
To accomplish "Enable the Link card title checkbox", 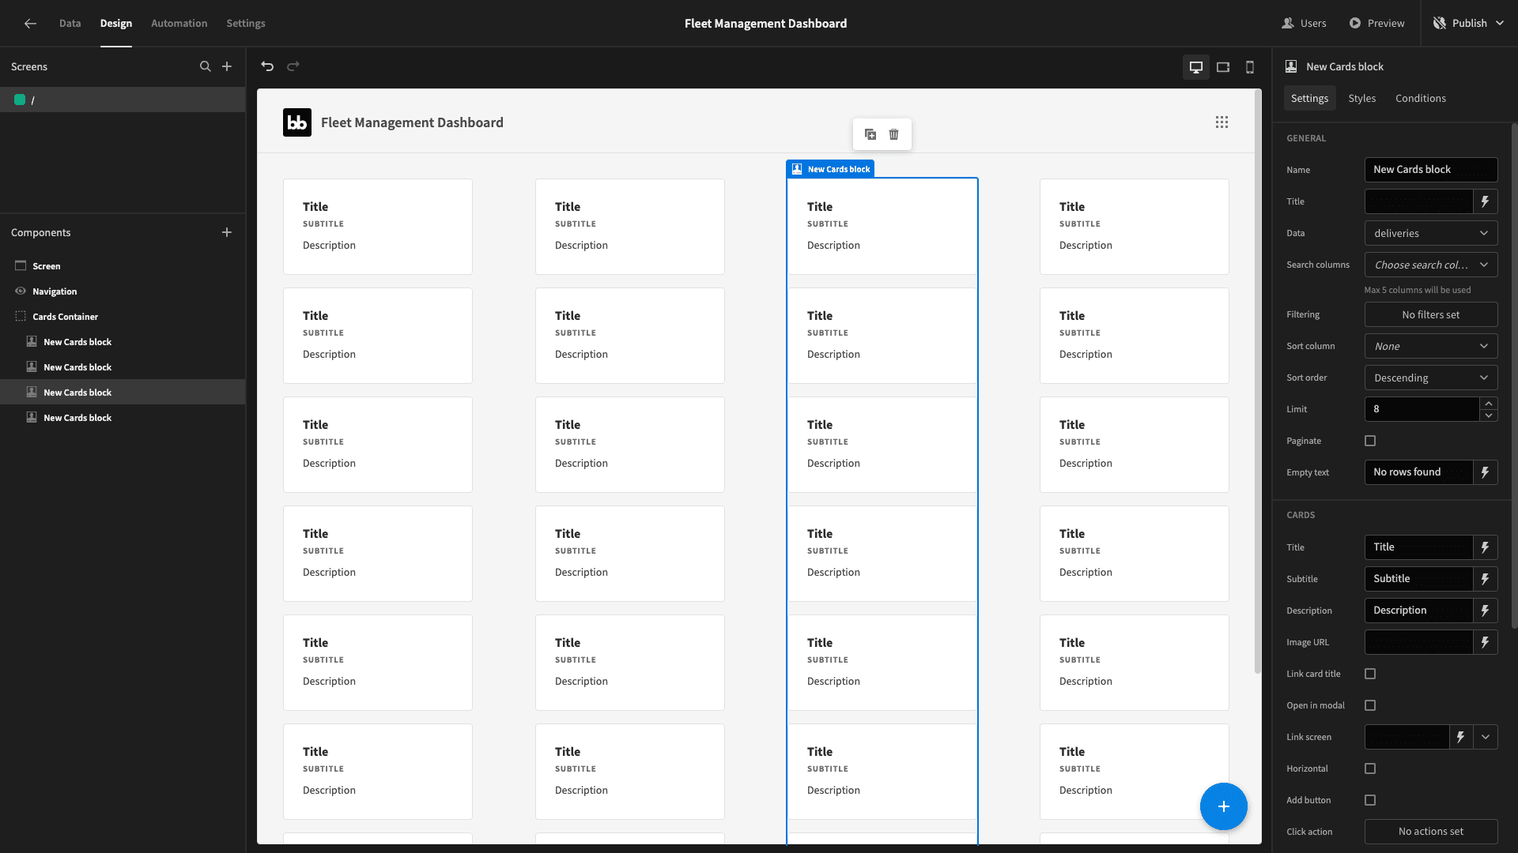I will point(1370,674).
